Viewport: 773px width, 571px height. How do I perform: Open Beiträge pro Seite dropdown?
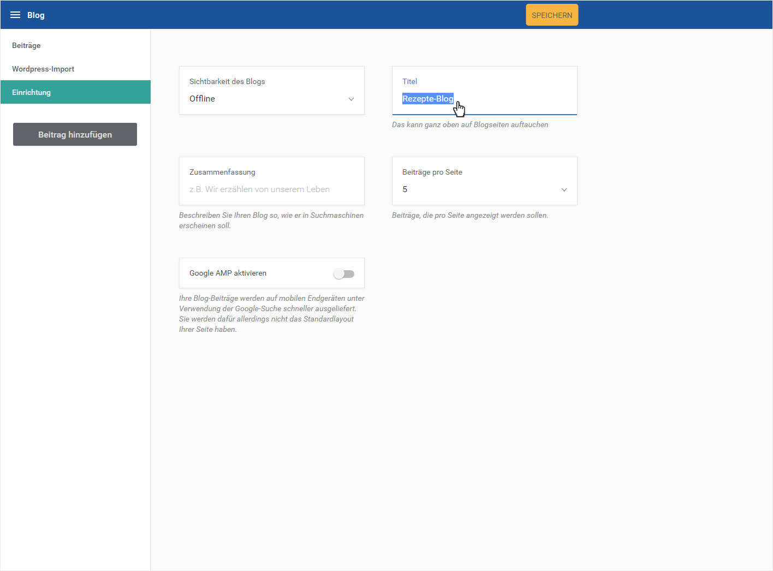pyautogui.click(x=484, y=181)
